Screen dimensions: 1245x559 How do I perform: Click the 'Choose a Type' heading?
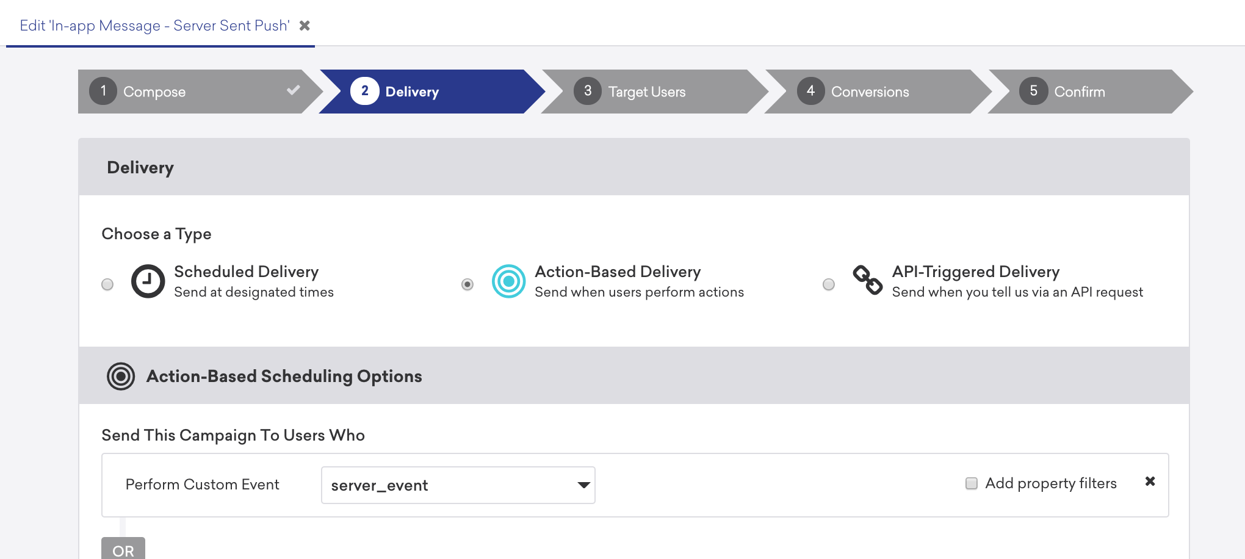click(x=156, y=234)
